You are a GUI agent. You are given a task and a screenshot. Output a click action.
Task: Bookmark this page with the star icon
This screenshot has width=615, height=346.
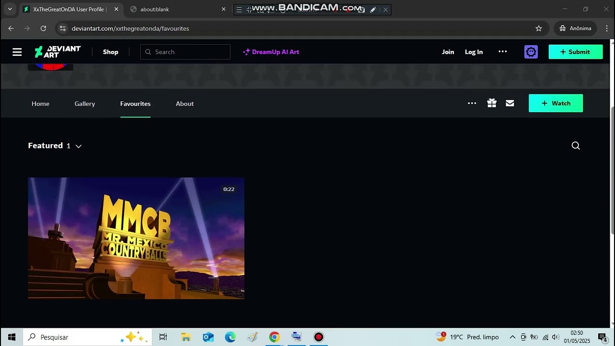539,28
